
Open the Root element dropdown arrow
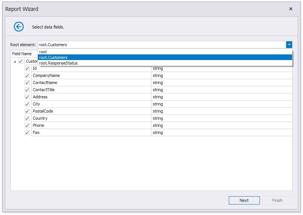(x=289, y=45)
